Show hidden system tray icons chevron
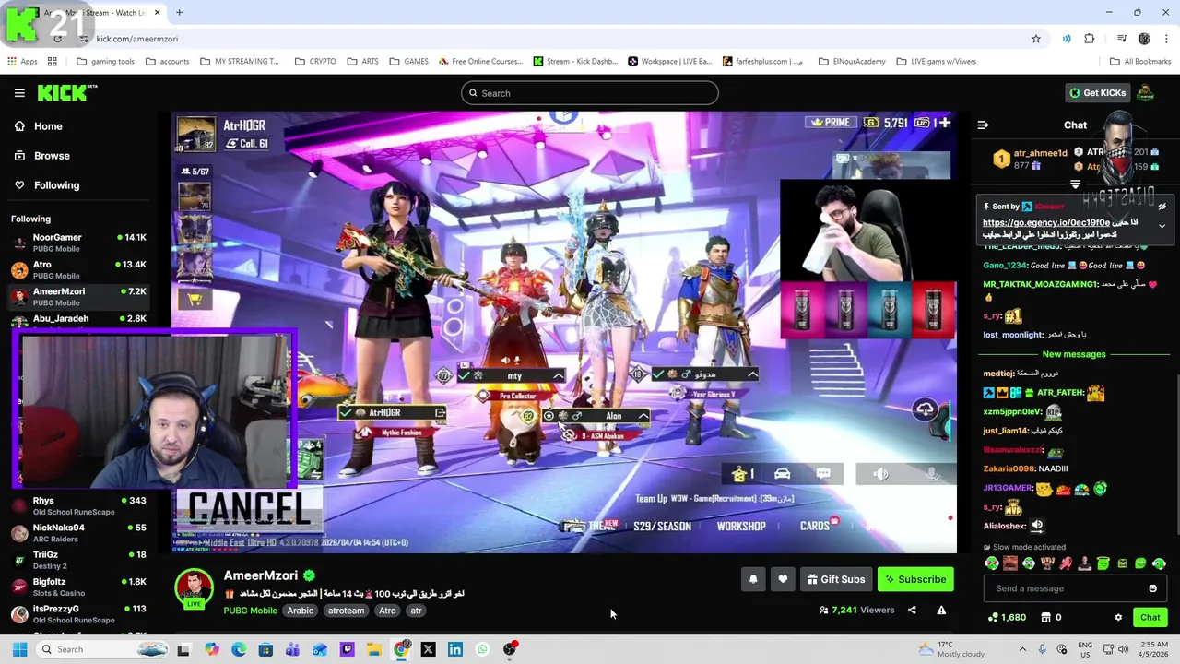The height and width of the screenshot is (664, 1180). pos(1021,649)
